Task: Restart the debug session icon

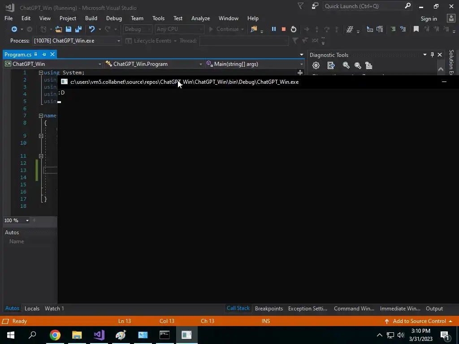Action: (x=293, y=29)
